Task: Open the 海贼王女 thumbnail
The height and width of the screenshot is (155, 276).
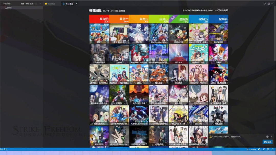Action: 218,115
